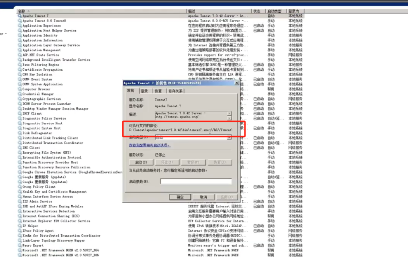
Task: Sort services by the 名称 column header
Action: tap(102, 11)
